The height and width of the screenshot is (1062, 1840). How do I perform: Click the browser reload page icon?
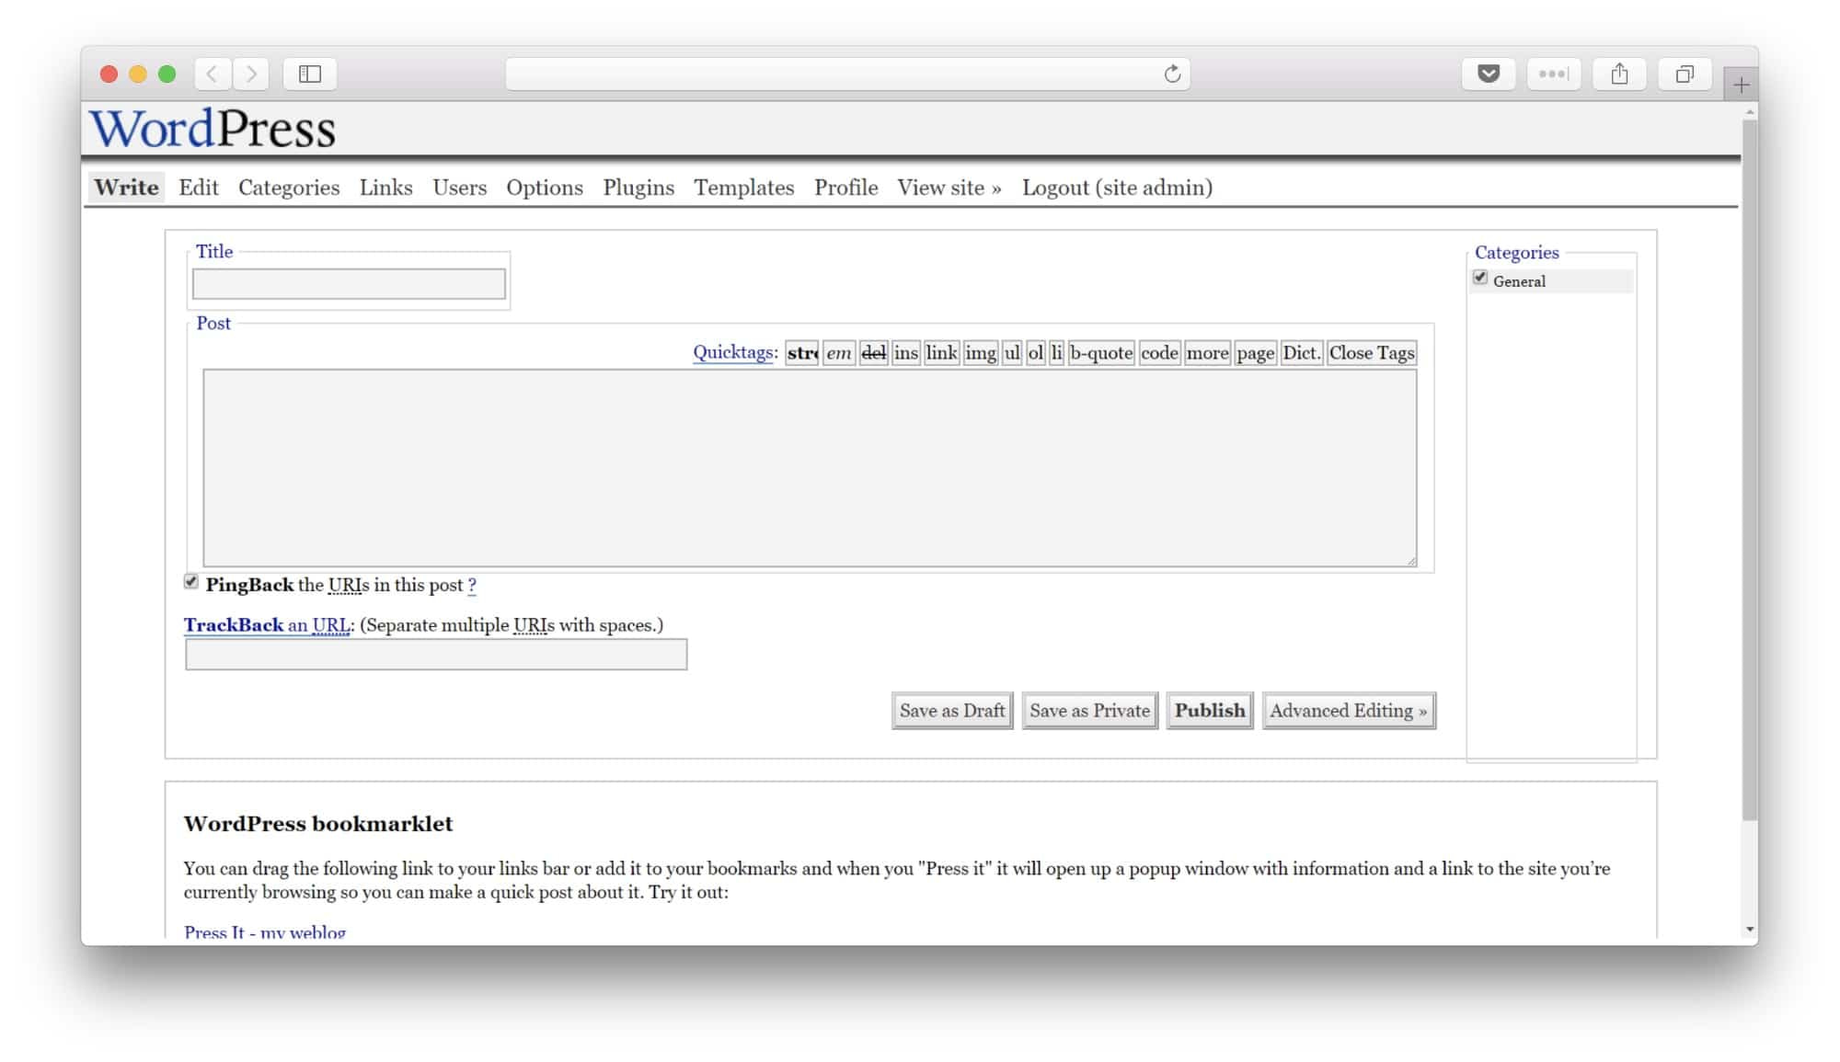1171,74
